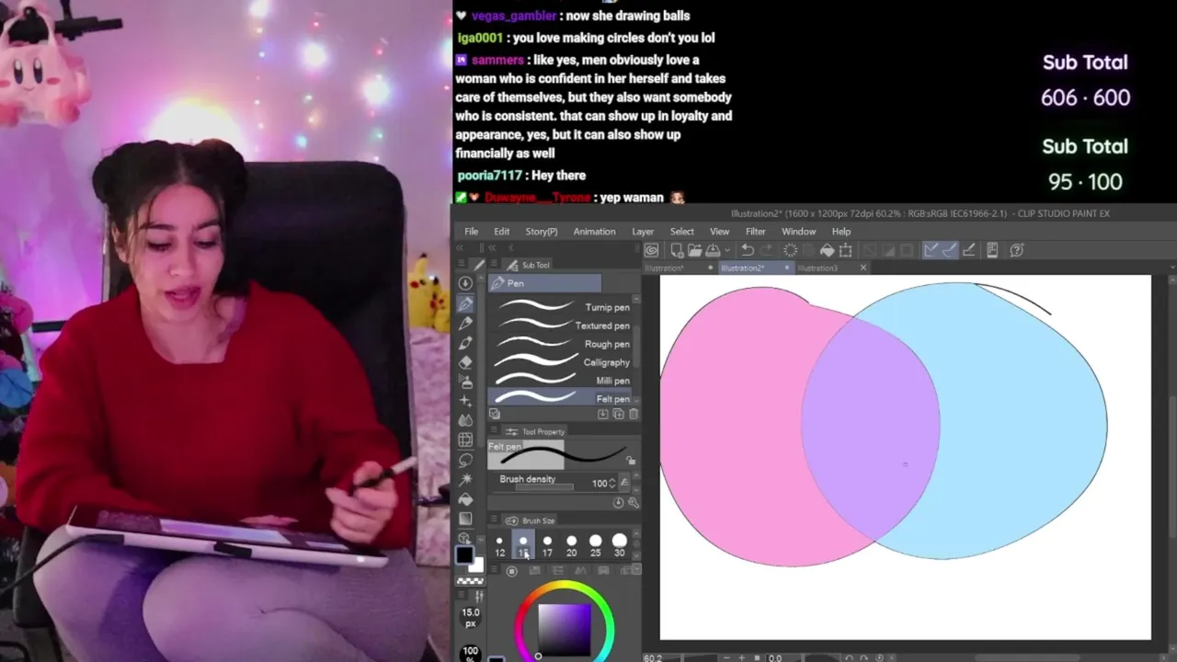This screenshot has height=662, width=1177.
Task: Open the View menu
Action: 719,232
